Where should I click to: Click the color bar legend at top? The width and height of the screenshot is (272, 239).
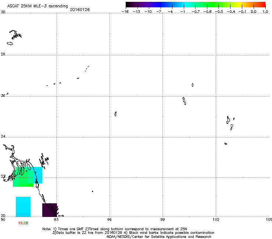196,5
